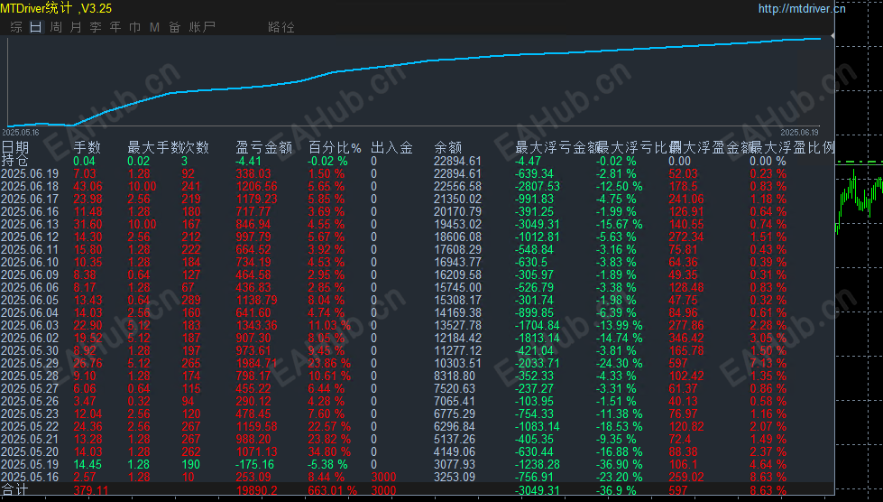Switch to the 综 summary tab

click(16, 27)
